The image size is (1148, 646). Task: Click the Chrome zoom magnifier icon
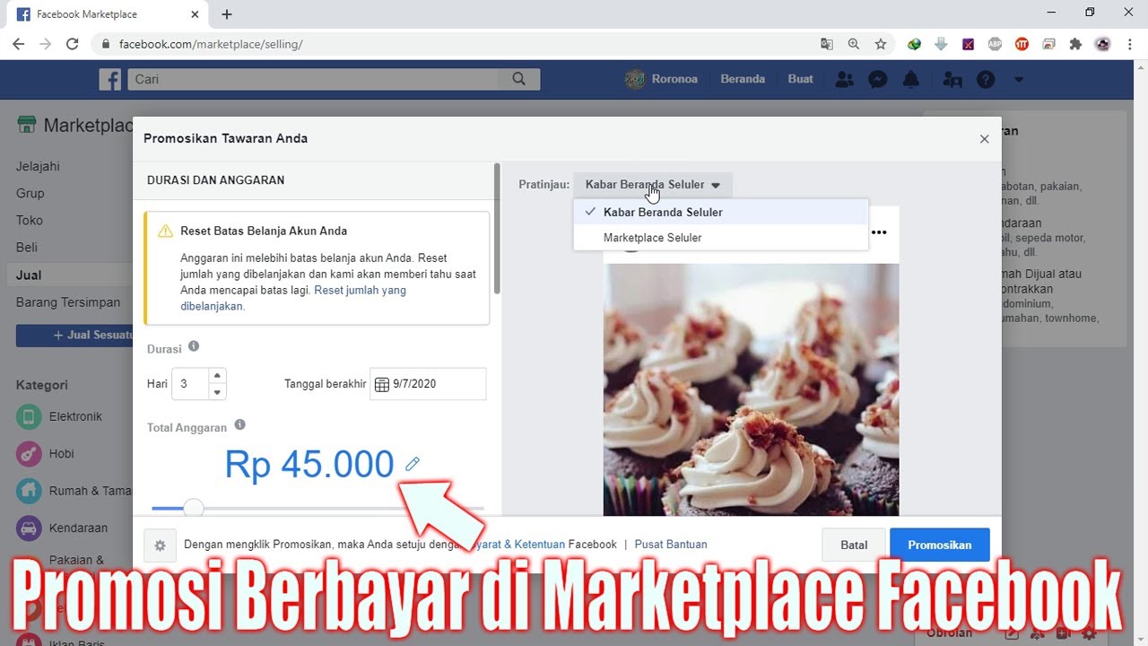854,44
